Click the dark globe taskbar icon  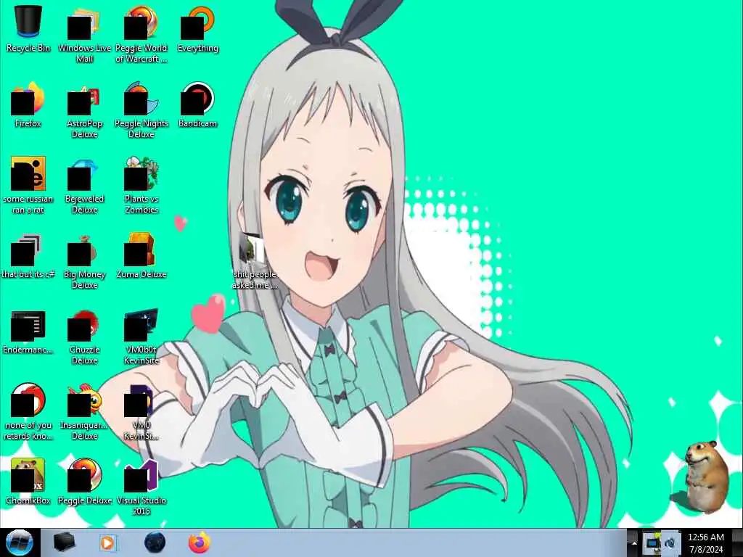(x=155, y=542)
